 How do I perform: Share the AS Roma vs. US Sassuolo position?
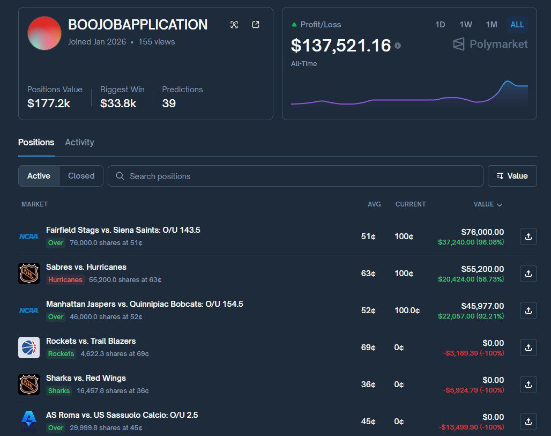click(x=528, y=422)
